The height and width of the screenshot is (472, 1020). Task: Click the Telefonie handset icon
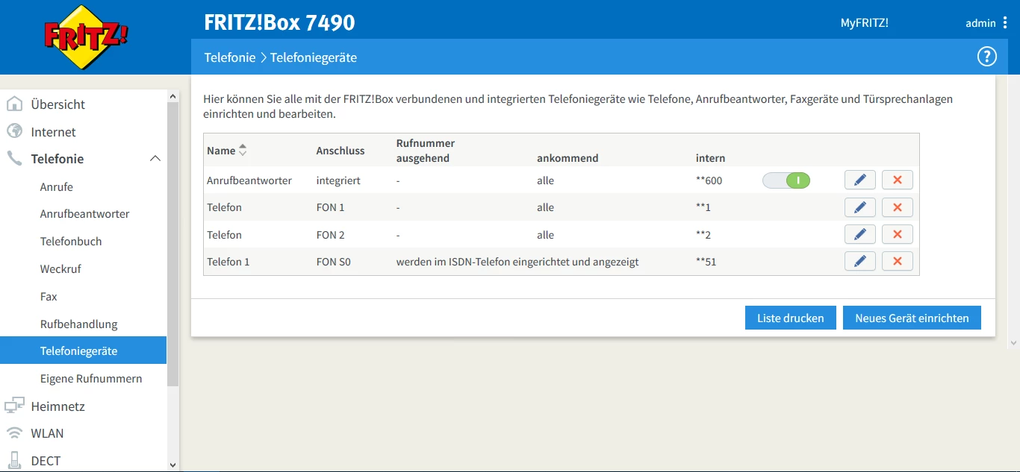(14, 158)
